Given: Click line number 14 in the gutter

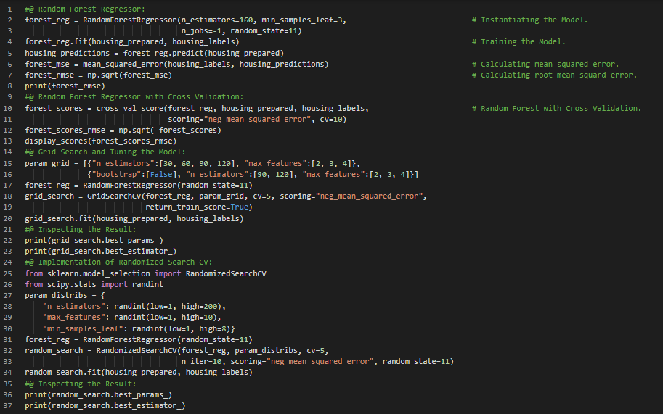Looking at the screenshot, I should 9,152.
